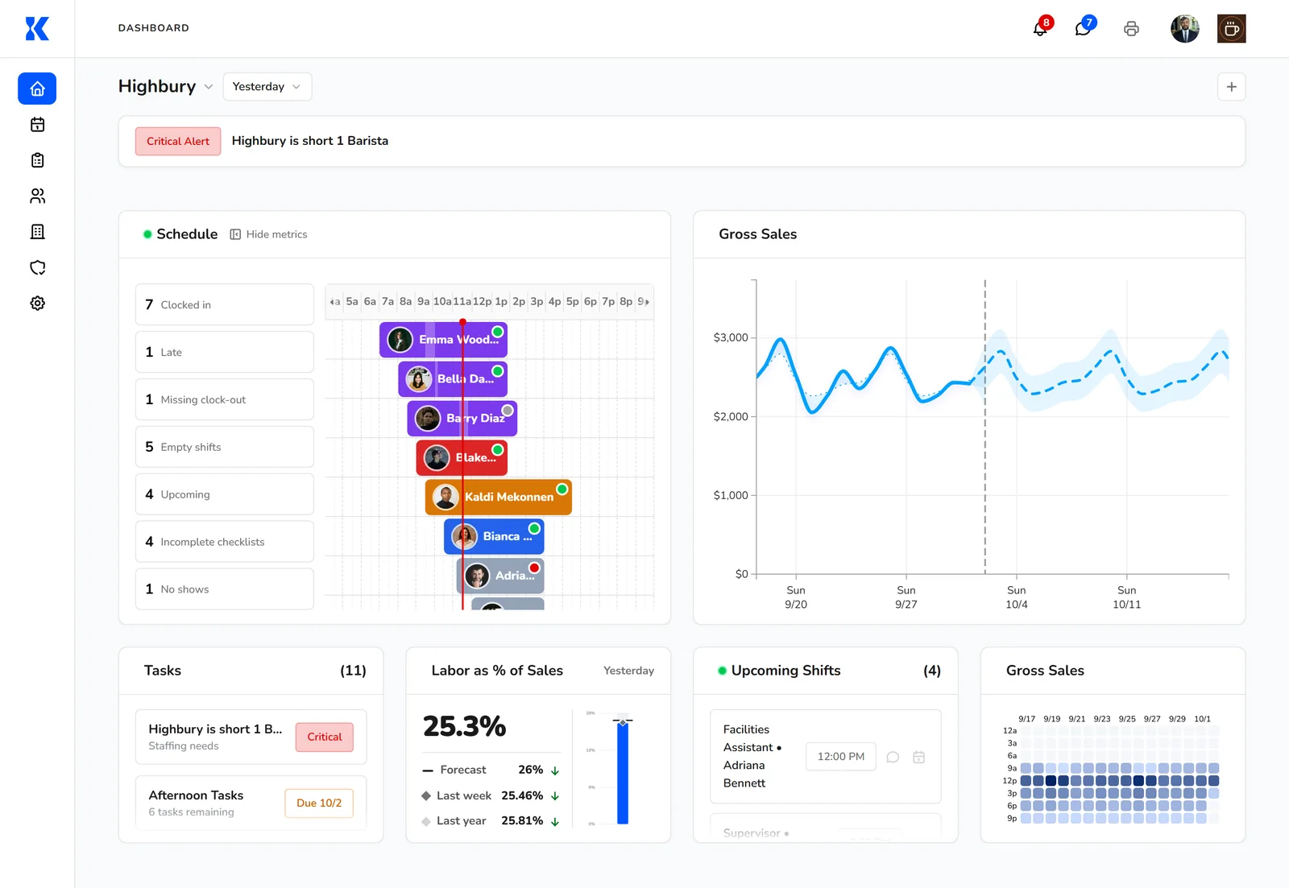
Task: Select the 1 Missing clock-out metric
Action: 224,399
